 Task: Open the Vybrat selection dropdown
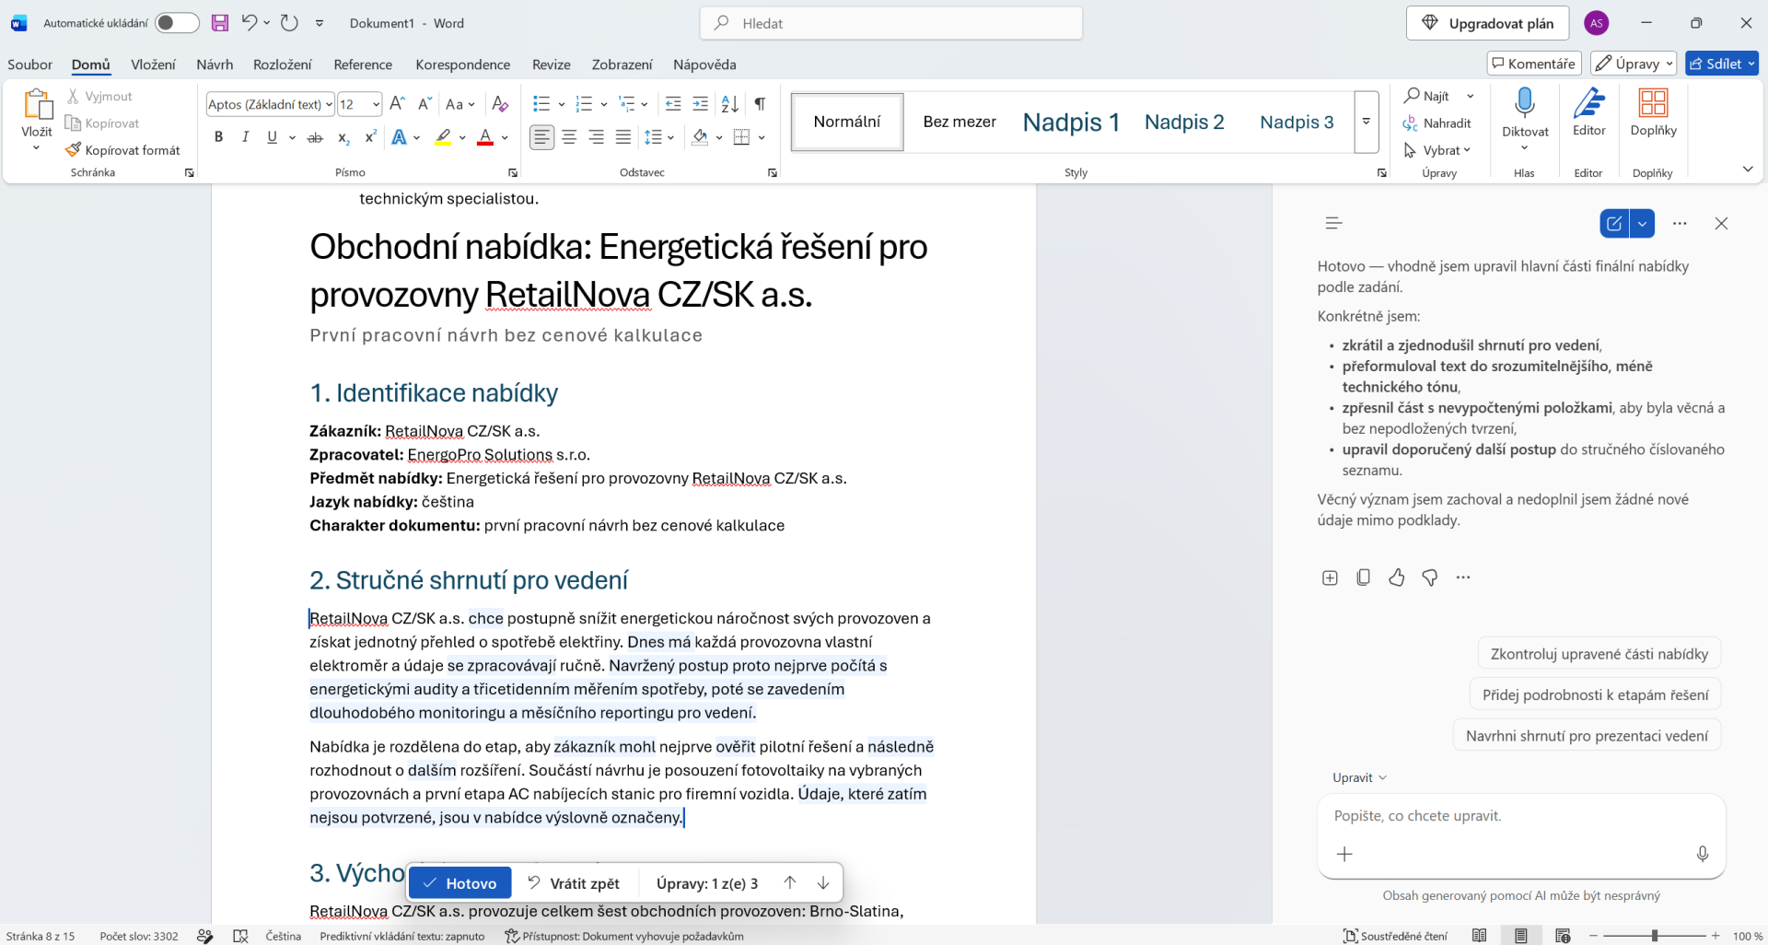tap(1437, 150)
